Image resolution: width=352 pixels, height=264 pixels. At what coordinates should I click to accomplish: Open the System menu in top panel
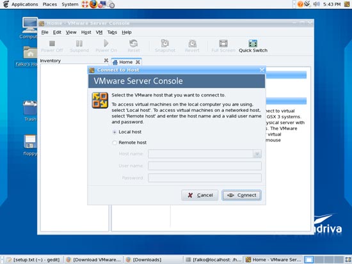tap(70, 4)
